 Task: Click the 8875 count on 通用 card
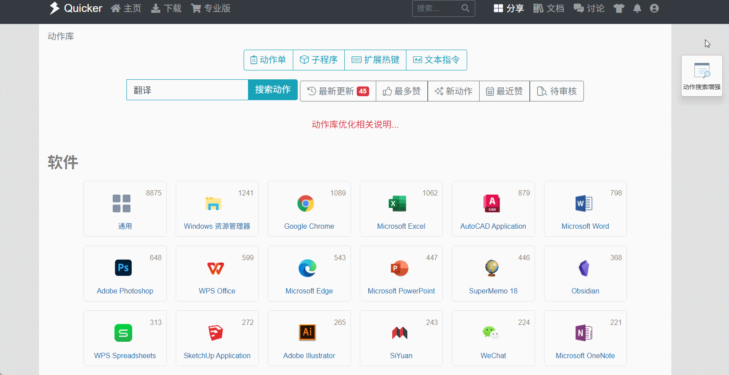154,193
